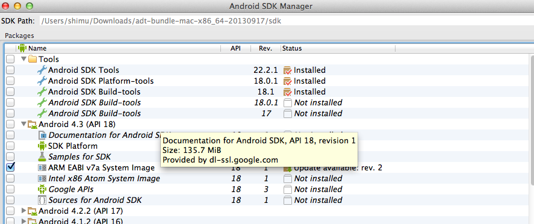Click the 'Android 4.2.2 (API 17)' label
The image size is (534, 224).
coord(81,211)
